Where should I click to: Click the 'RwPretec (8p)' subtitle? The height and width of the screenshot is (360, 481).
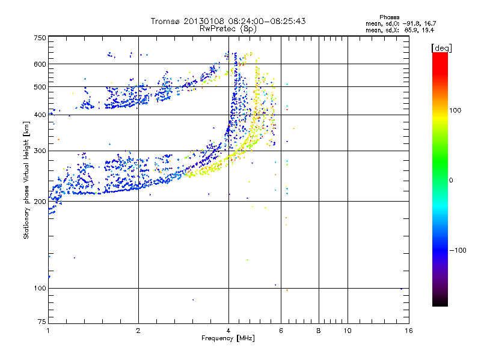click(x=228, y=29)
